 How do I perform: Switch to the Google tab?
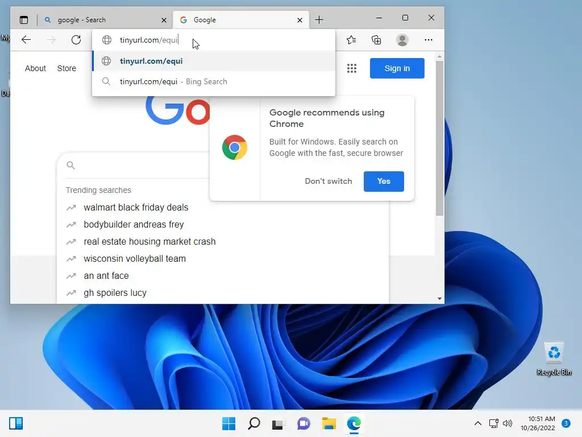coord(240,20)
